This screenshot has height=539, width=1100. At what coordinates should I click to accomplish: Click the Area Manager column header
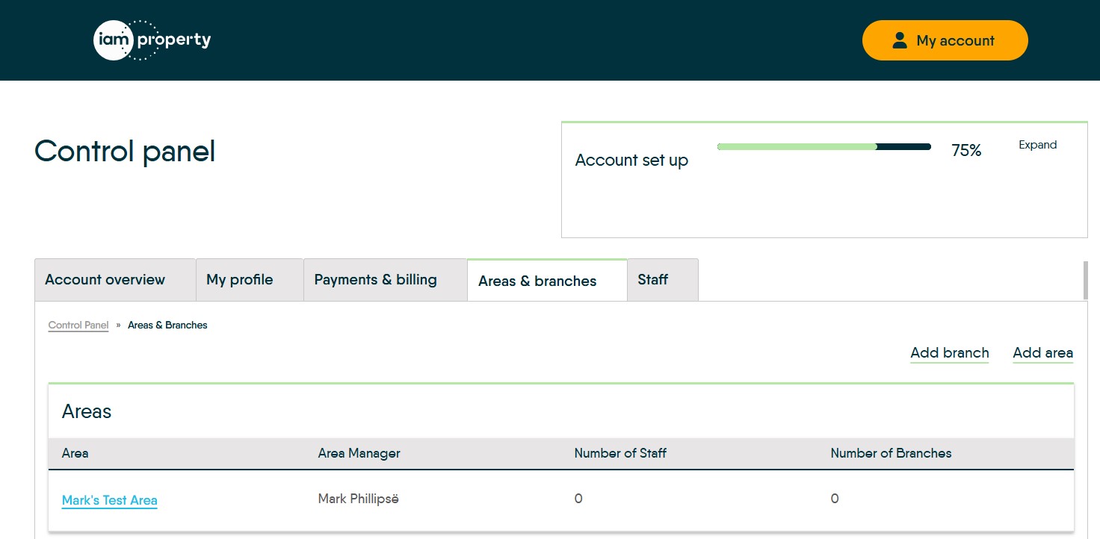[359, 453]
